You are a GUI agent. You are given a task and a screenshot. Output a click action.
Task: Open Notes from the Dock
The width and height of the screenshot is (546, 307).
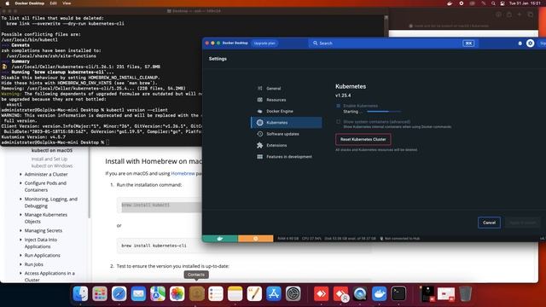pos(235,293)
